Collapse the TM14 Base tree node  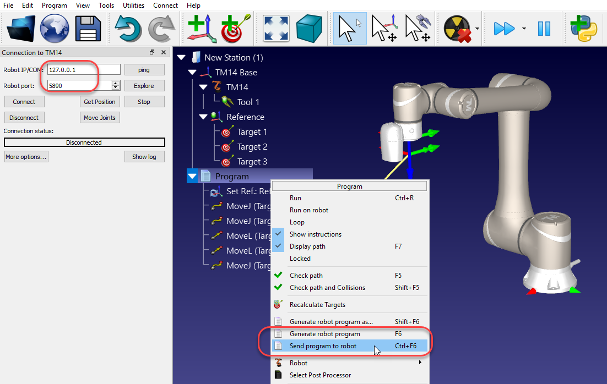tap(192, 72)
